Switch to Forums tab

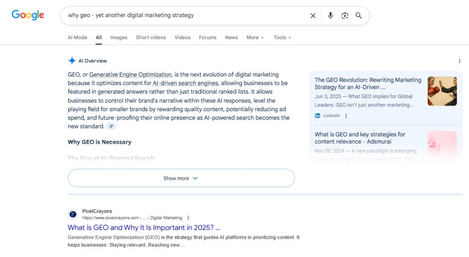click(x=207, y=38)
